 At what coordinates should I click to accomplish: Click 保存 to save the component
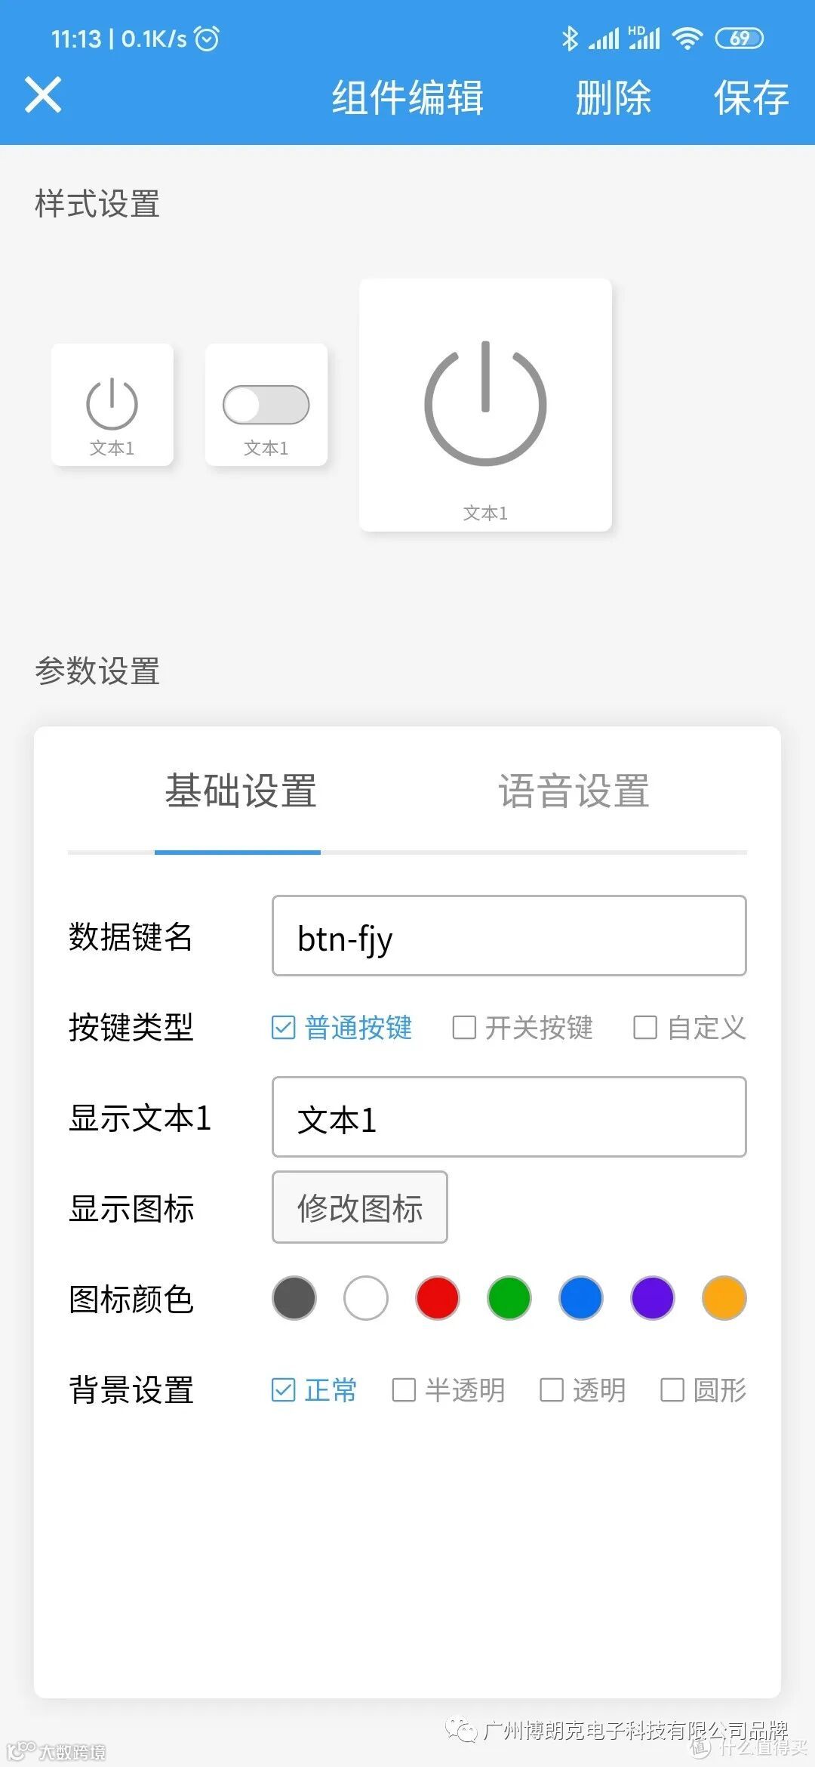(751, 97)
